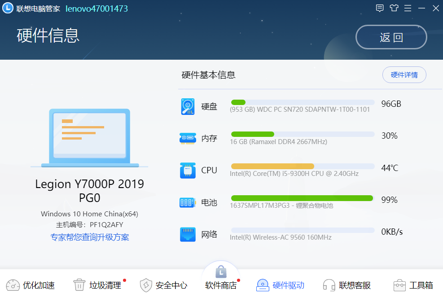Click the hard disk usage bar
The height and width of the screenshot is (298, 443).
(x=303, y=102)
